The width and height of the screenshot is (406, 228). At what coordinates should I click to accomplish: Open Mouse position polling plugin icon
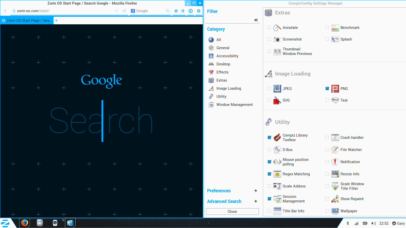[277, 162]
